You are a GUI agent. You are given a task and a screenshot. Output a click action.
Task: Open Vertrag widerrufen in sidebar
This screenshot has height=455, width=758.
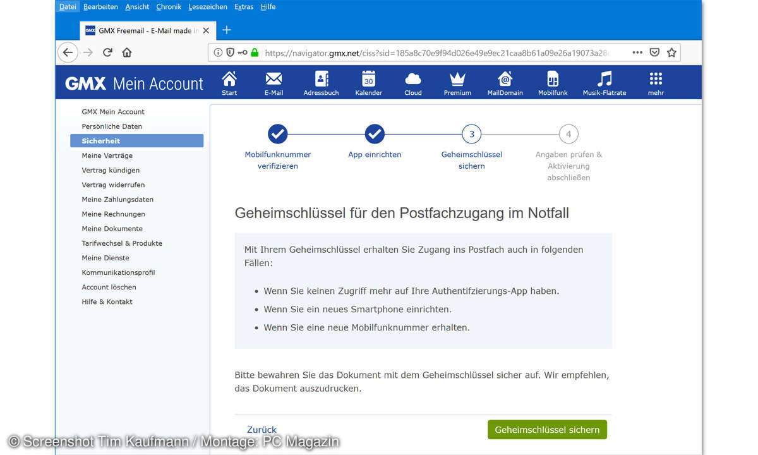(113, 185)
